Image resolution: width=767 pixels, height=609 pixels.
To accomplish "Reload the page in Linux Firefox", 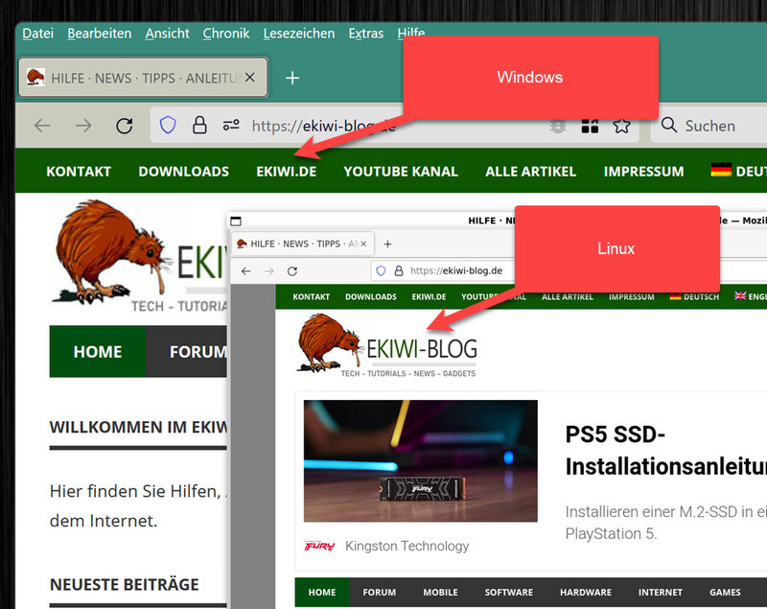I will click(292, 271).
